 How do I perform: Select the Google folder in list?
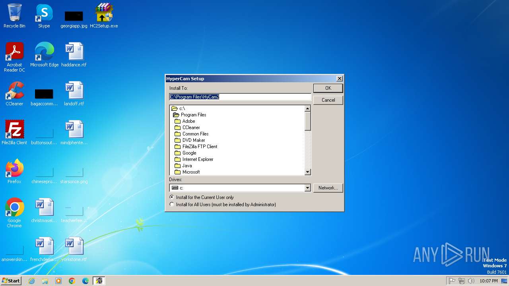coord(185,153)
